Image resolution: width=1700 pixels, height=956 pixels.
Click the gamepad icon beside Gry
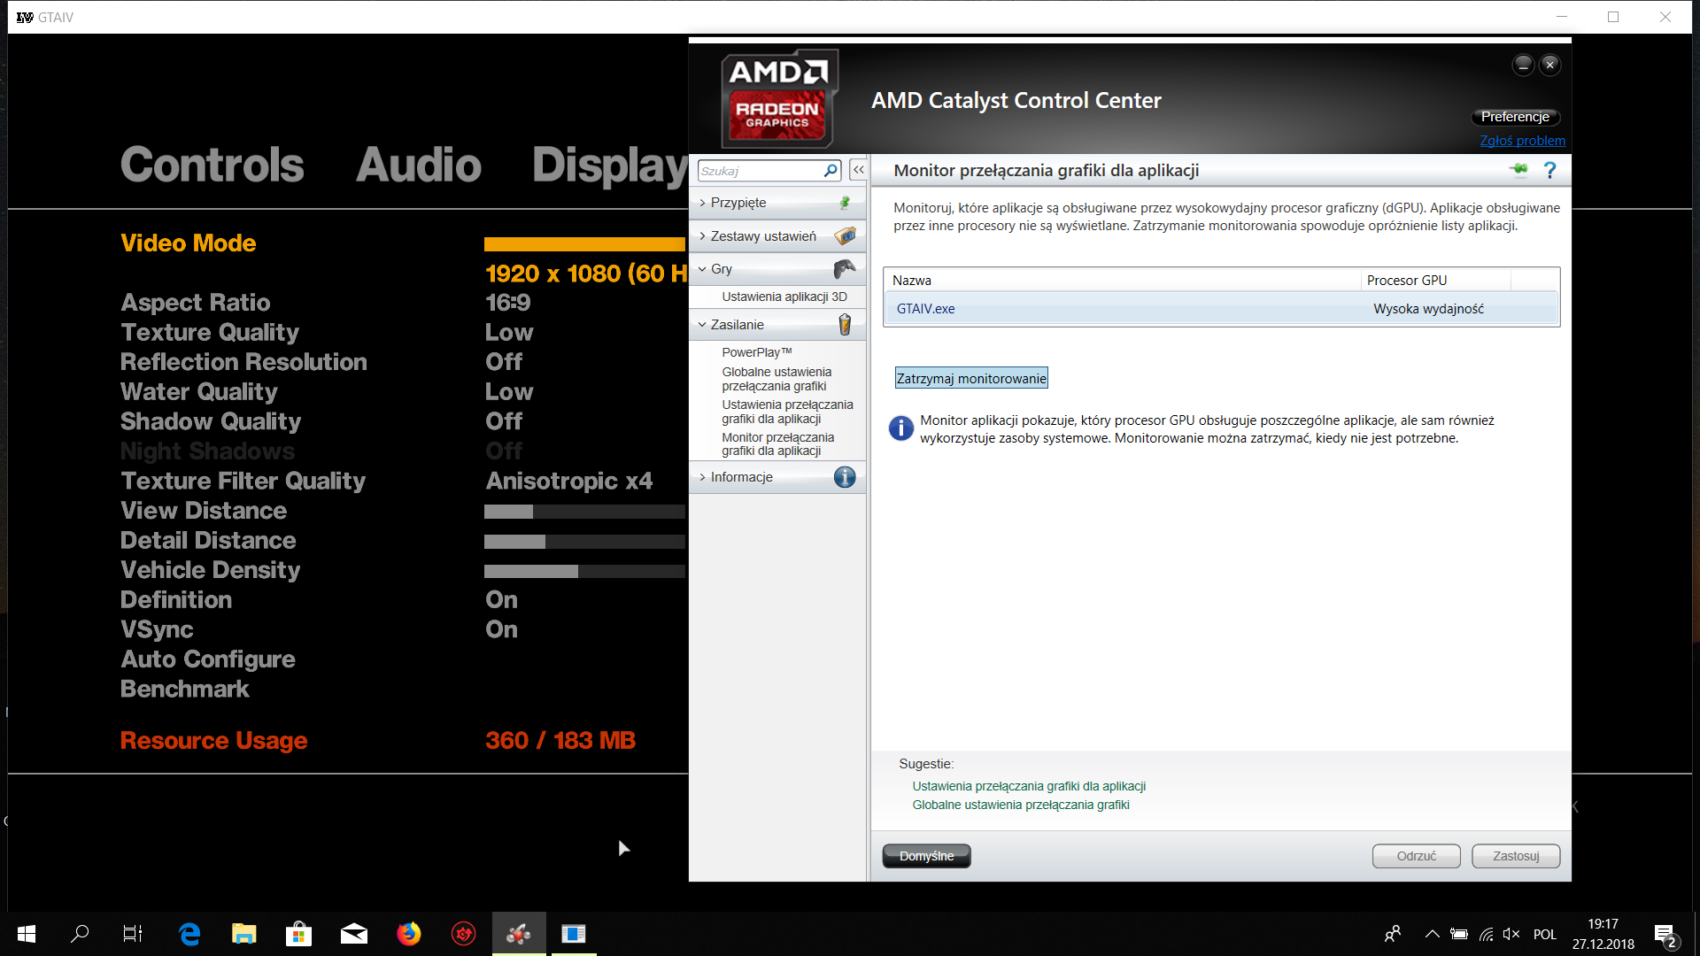click(845, 268)
